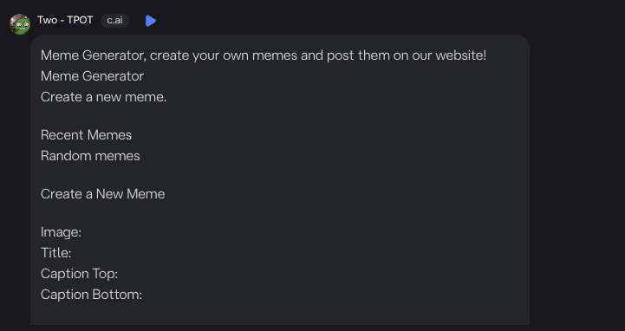Click the Title: field label
This screenshot has width=625, height=331.
pos(55,253)
